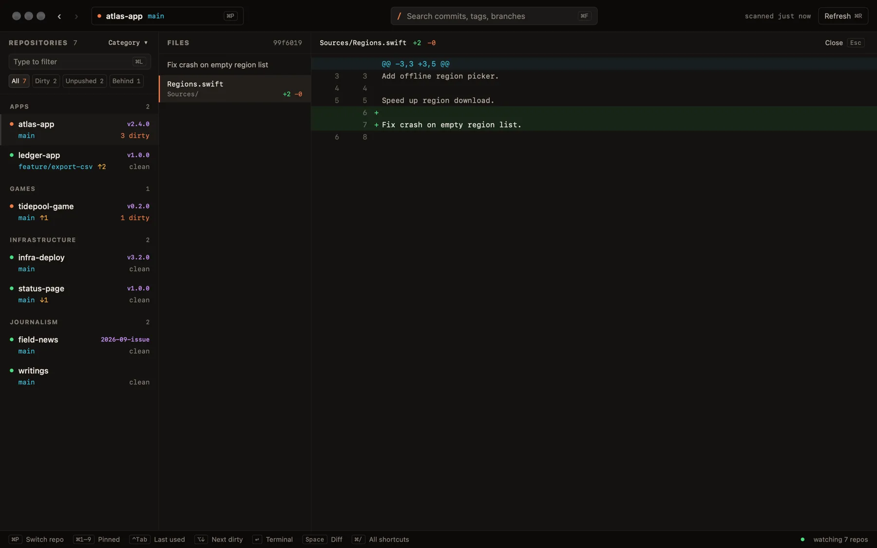Click the slash icon in the search bar
Screen dimensions: 877x548
[399, 16]
